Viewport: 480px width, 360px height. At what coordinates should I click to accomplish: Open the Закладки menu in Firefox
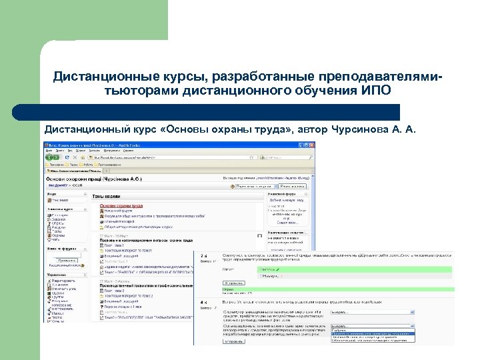click(x=94, y=151)
